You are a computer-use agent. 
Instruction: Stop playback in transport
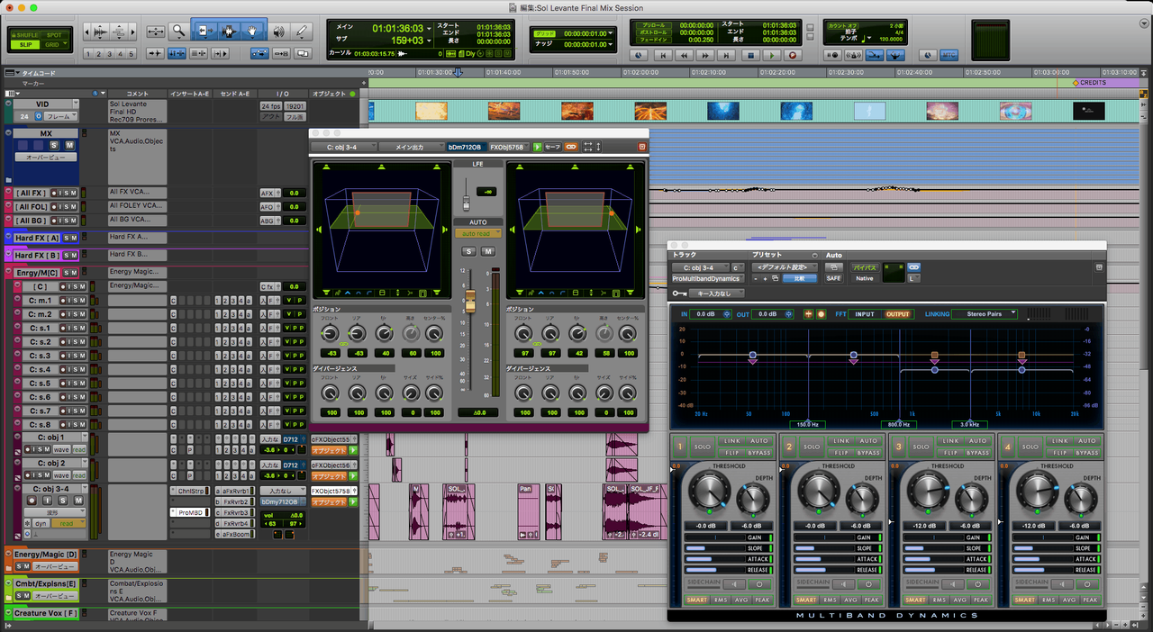(750, 55)
